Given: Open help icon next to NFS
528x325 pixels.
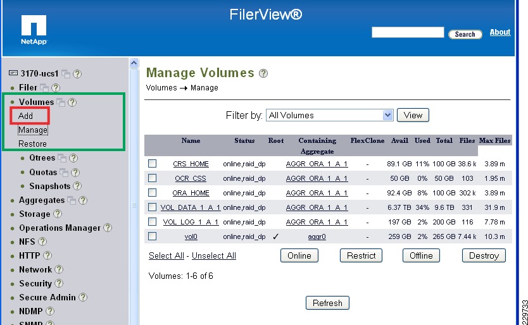Looking at the screenshot, I should pos(42,242).
